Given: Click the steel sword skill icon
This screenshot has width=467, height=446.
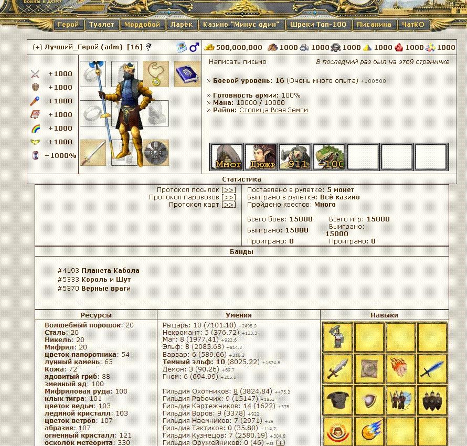Looking at the screenshot, I should (338, 368).
